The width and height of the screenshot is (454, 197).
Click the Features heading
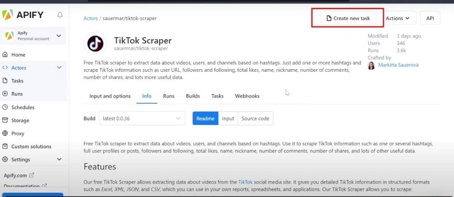[99, 167]
